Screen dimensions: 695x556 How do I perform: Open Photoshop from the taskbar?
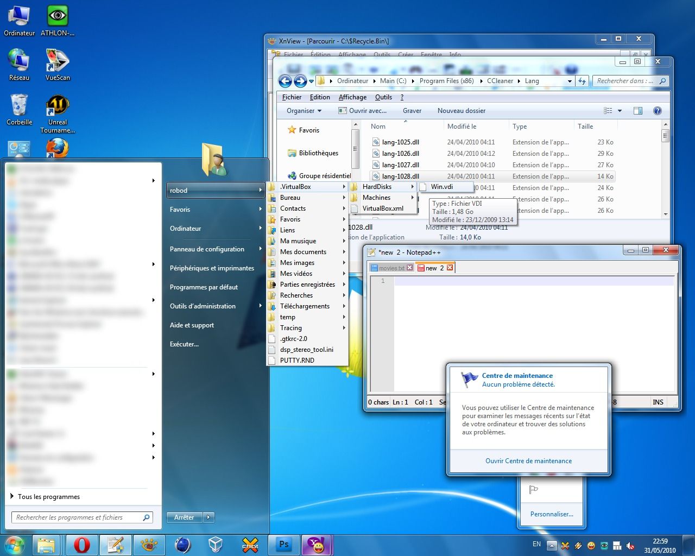click(283, 544)
